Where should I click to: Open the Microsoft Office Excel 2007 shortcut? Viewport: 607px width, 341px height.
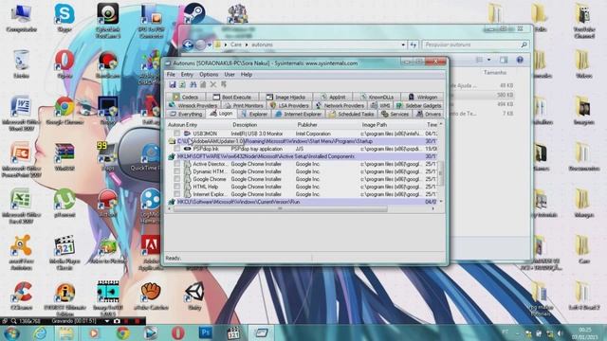point(21,206)
